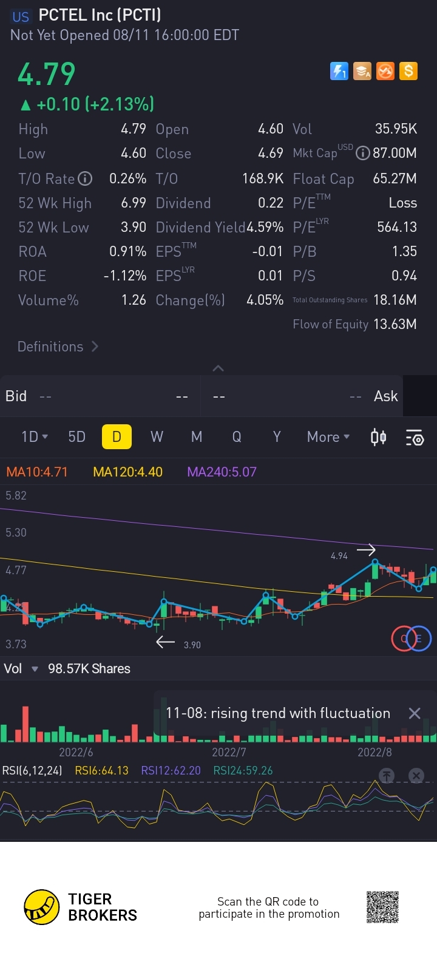Tap the Float Cap 65.27M value
Image resolution: width=437 pixels, height=973 pixels.
pos(395,178)
